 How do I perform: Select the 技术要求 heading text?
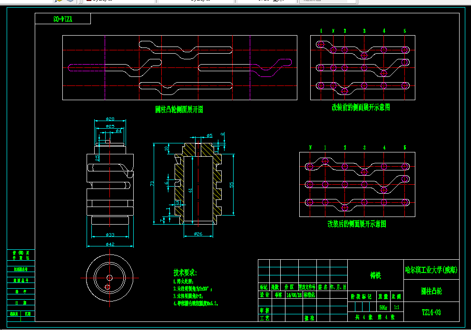tap(185, 273)
